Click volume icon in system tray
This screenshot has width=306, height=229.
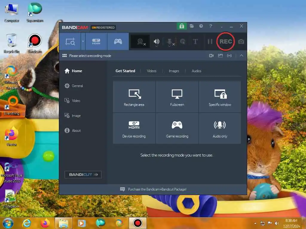click(x=276, y=223)
